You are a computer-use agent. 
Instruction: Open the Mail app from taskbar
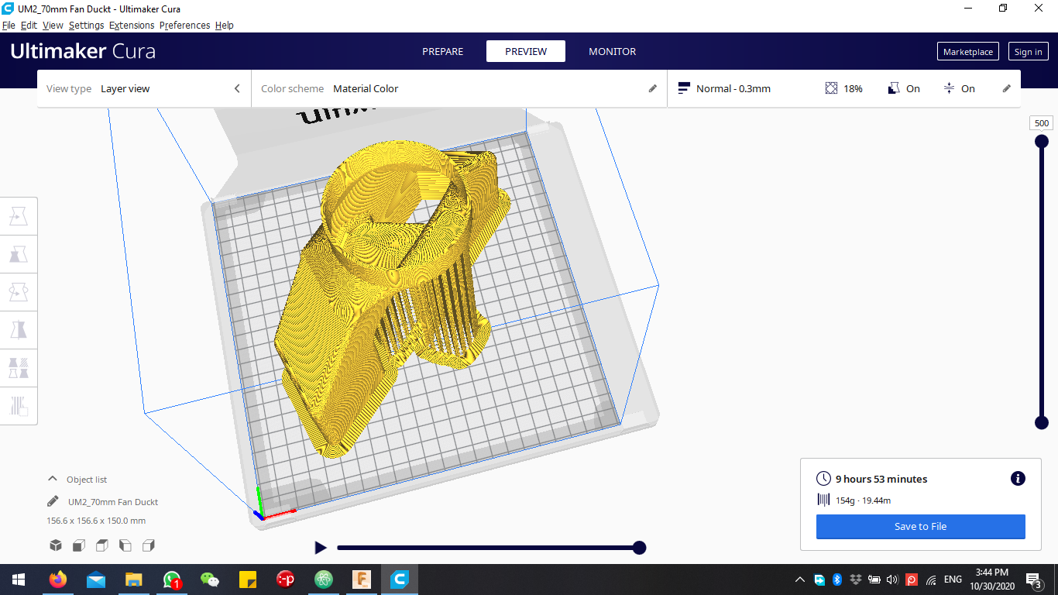(96, 579)
